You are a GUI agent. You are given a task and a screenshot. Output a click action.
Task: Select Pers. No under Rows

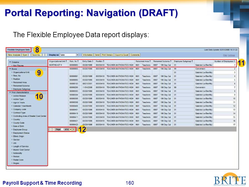17,76
